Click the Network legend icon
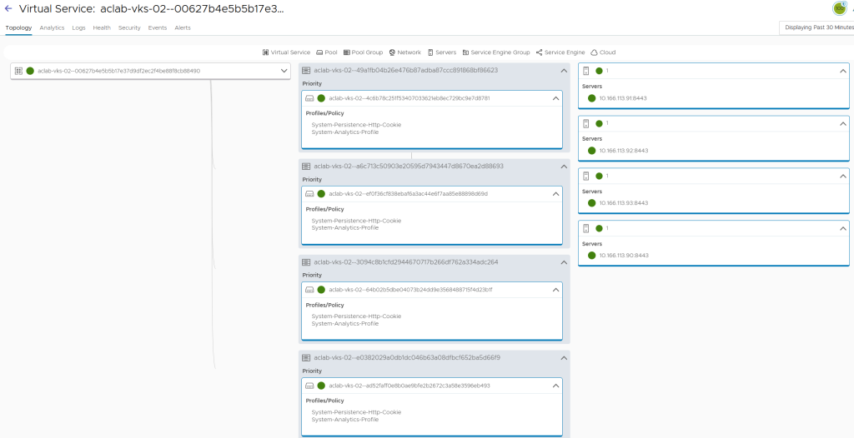 392,52
